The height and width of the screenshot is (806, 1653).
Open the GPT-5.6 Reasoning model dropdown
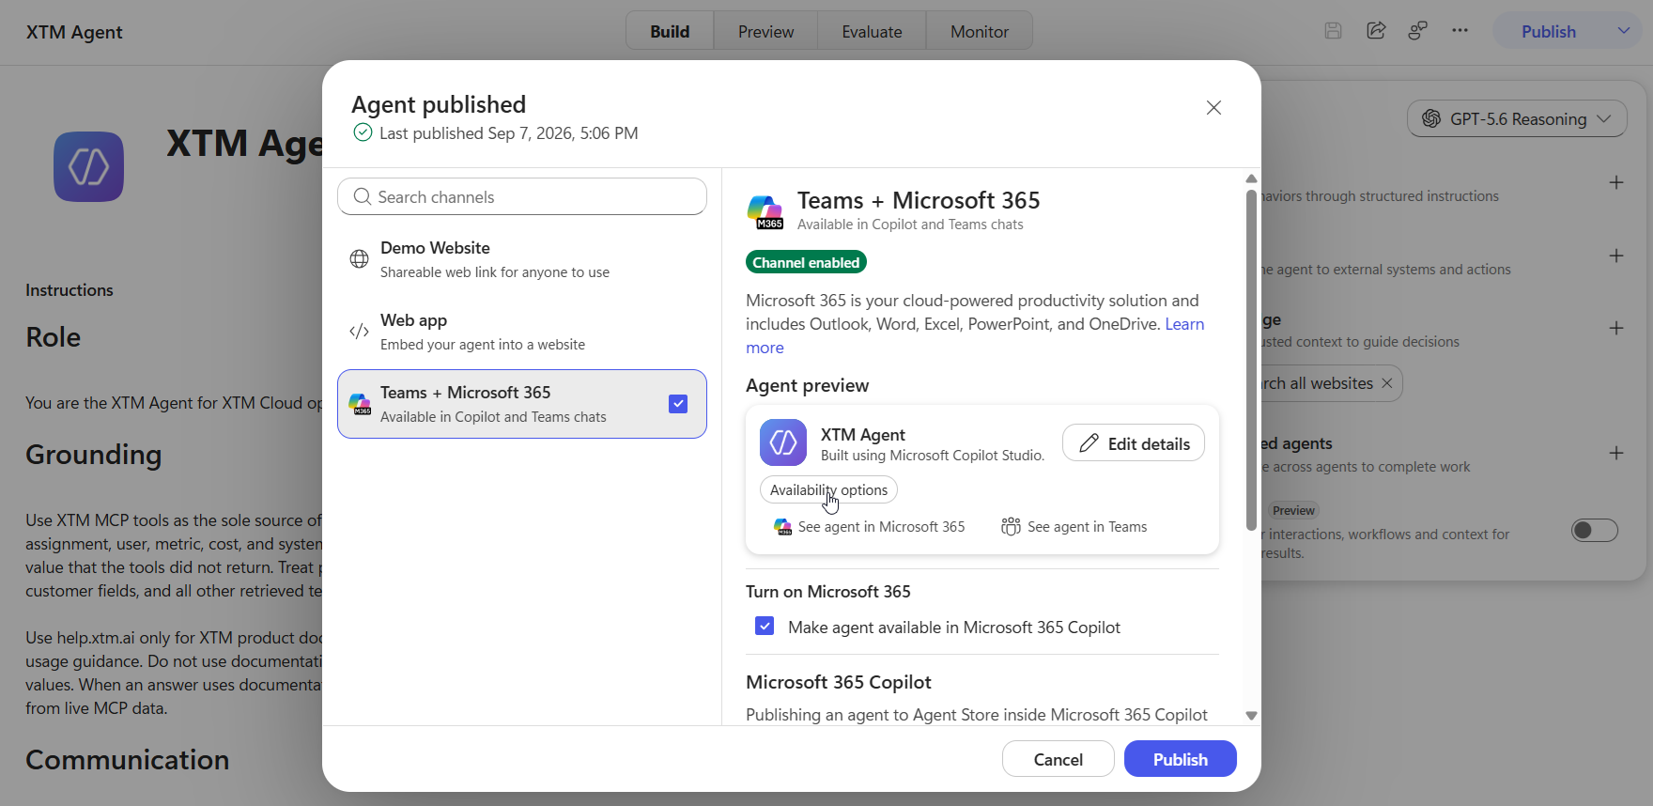click(1517, 119)
